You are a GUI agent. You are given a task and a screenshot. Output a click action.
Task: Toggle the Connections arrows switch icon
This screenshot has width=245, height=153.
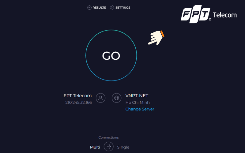(x=109, y=147)
